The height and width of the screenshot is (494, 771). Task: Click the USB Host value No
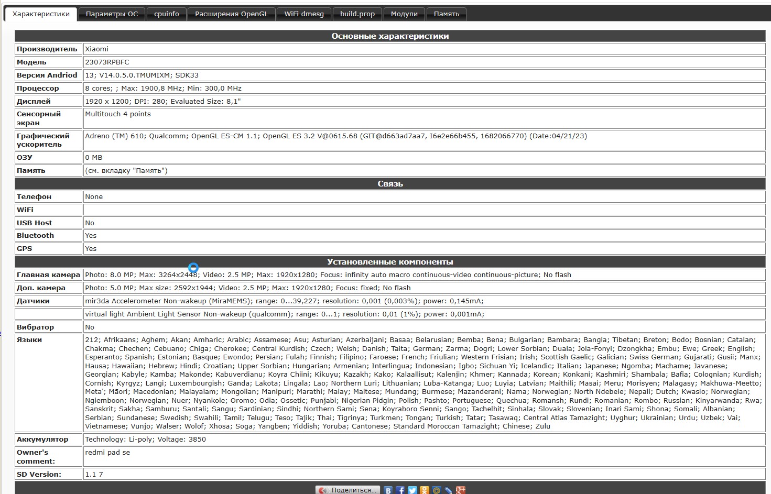pyautogui.click(x=90, y=223)
